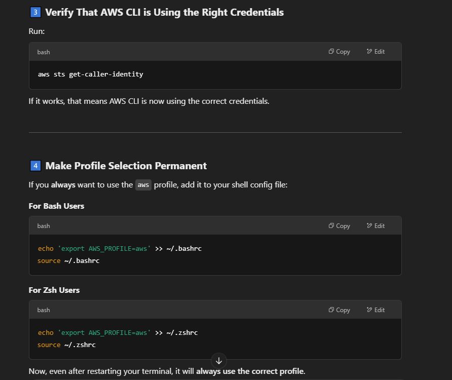Click the 'Verify That AWS CLI' heading
The image size is (452, 380).
tap(165, 12)
